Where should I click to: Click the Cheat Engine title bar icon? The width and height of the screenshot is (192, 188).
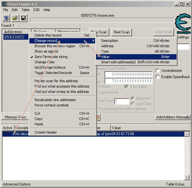(x=4, y=4)
